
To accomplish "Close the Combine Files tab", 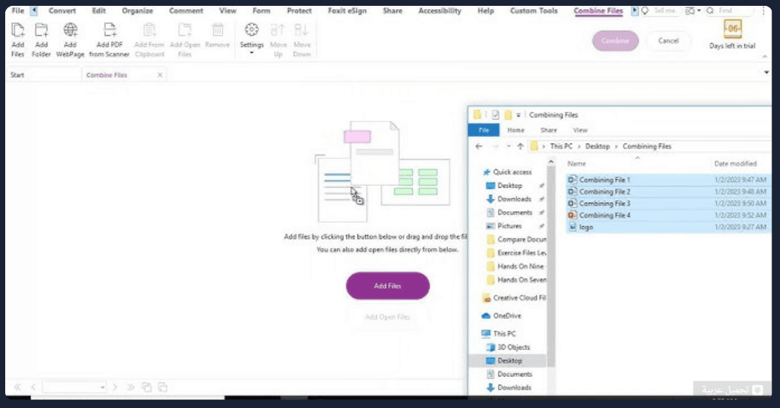I will tap(160, 75).
